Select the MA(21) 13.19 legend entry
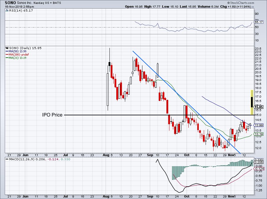267x199 pixels. point(16,58)
